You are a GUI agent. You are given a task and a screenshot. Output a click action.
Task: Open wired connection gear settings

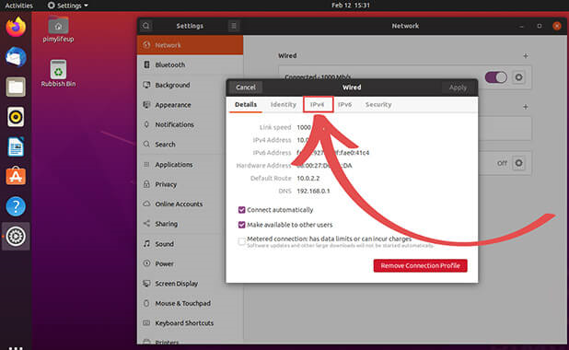coord(518,77)
